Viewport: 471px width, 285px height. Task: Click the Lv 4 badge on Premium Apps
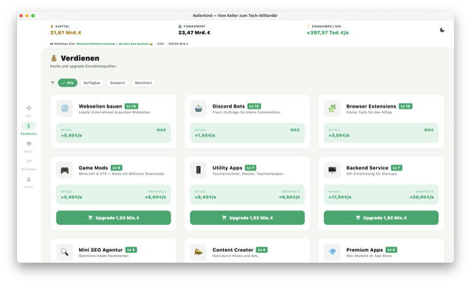point(391,250)
